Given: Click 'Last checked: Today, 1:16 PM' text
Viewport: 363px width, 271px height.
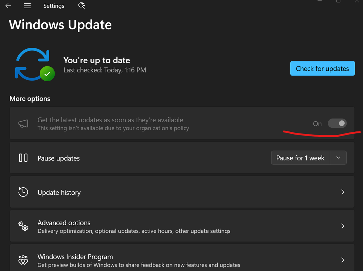Looking at the screenshot, I should pos(105,70).
